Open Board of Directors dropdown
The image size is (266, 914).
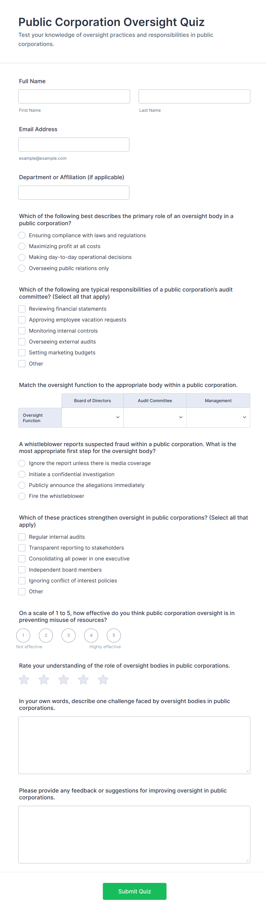click(93, 417)
